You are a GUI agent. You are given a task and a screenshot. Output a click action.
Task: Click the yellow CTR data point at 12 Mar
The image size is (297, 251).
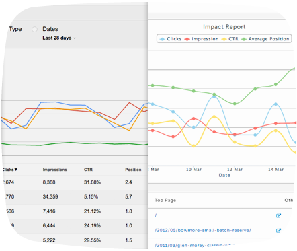[235, 142]
